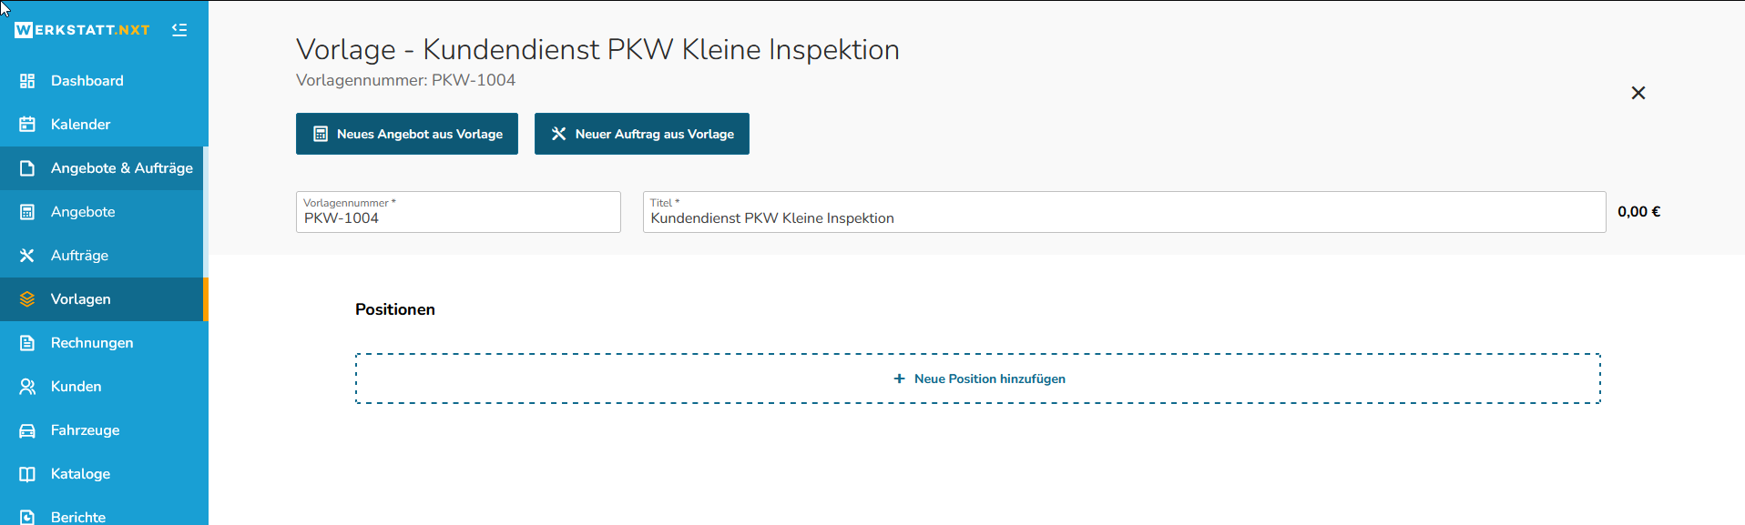Open the Kataloge book icon
This screenshot has height=525, width=1745.
pyautogui.click(x=27, y=474)
